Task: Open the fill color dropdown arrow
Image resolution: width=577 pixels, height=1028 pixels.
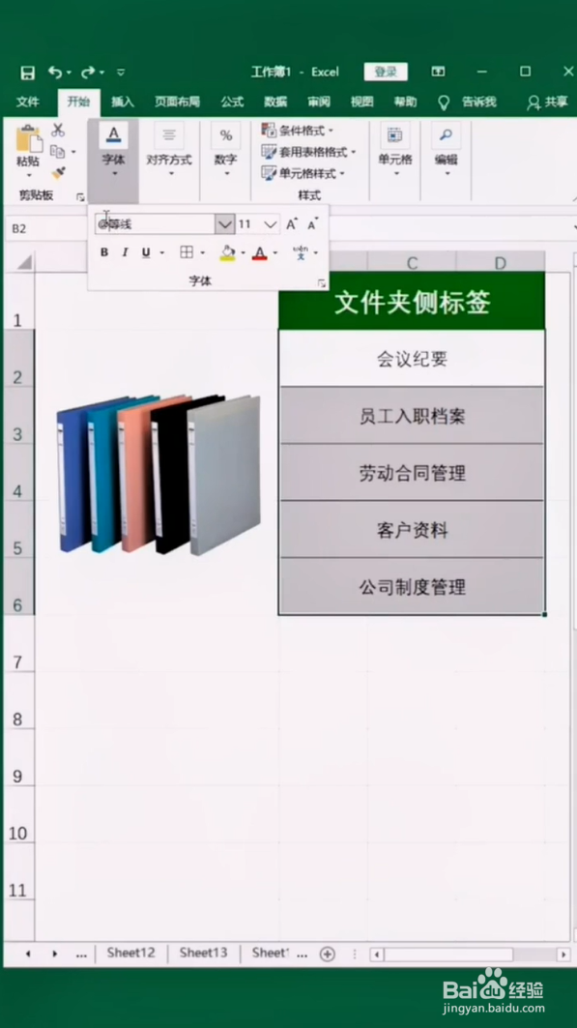Action: tap(243, 252)
